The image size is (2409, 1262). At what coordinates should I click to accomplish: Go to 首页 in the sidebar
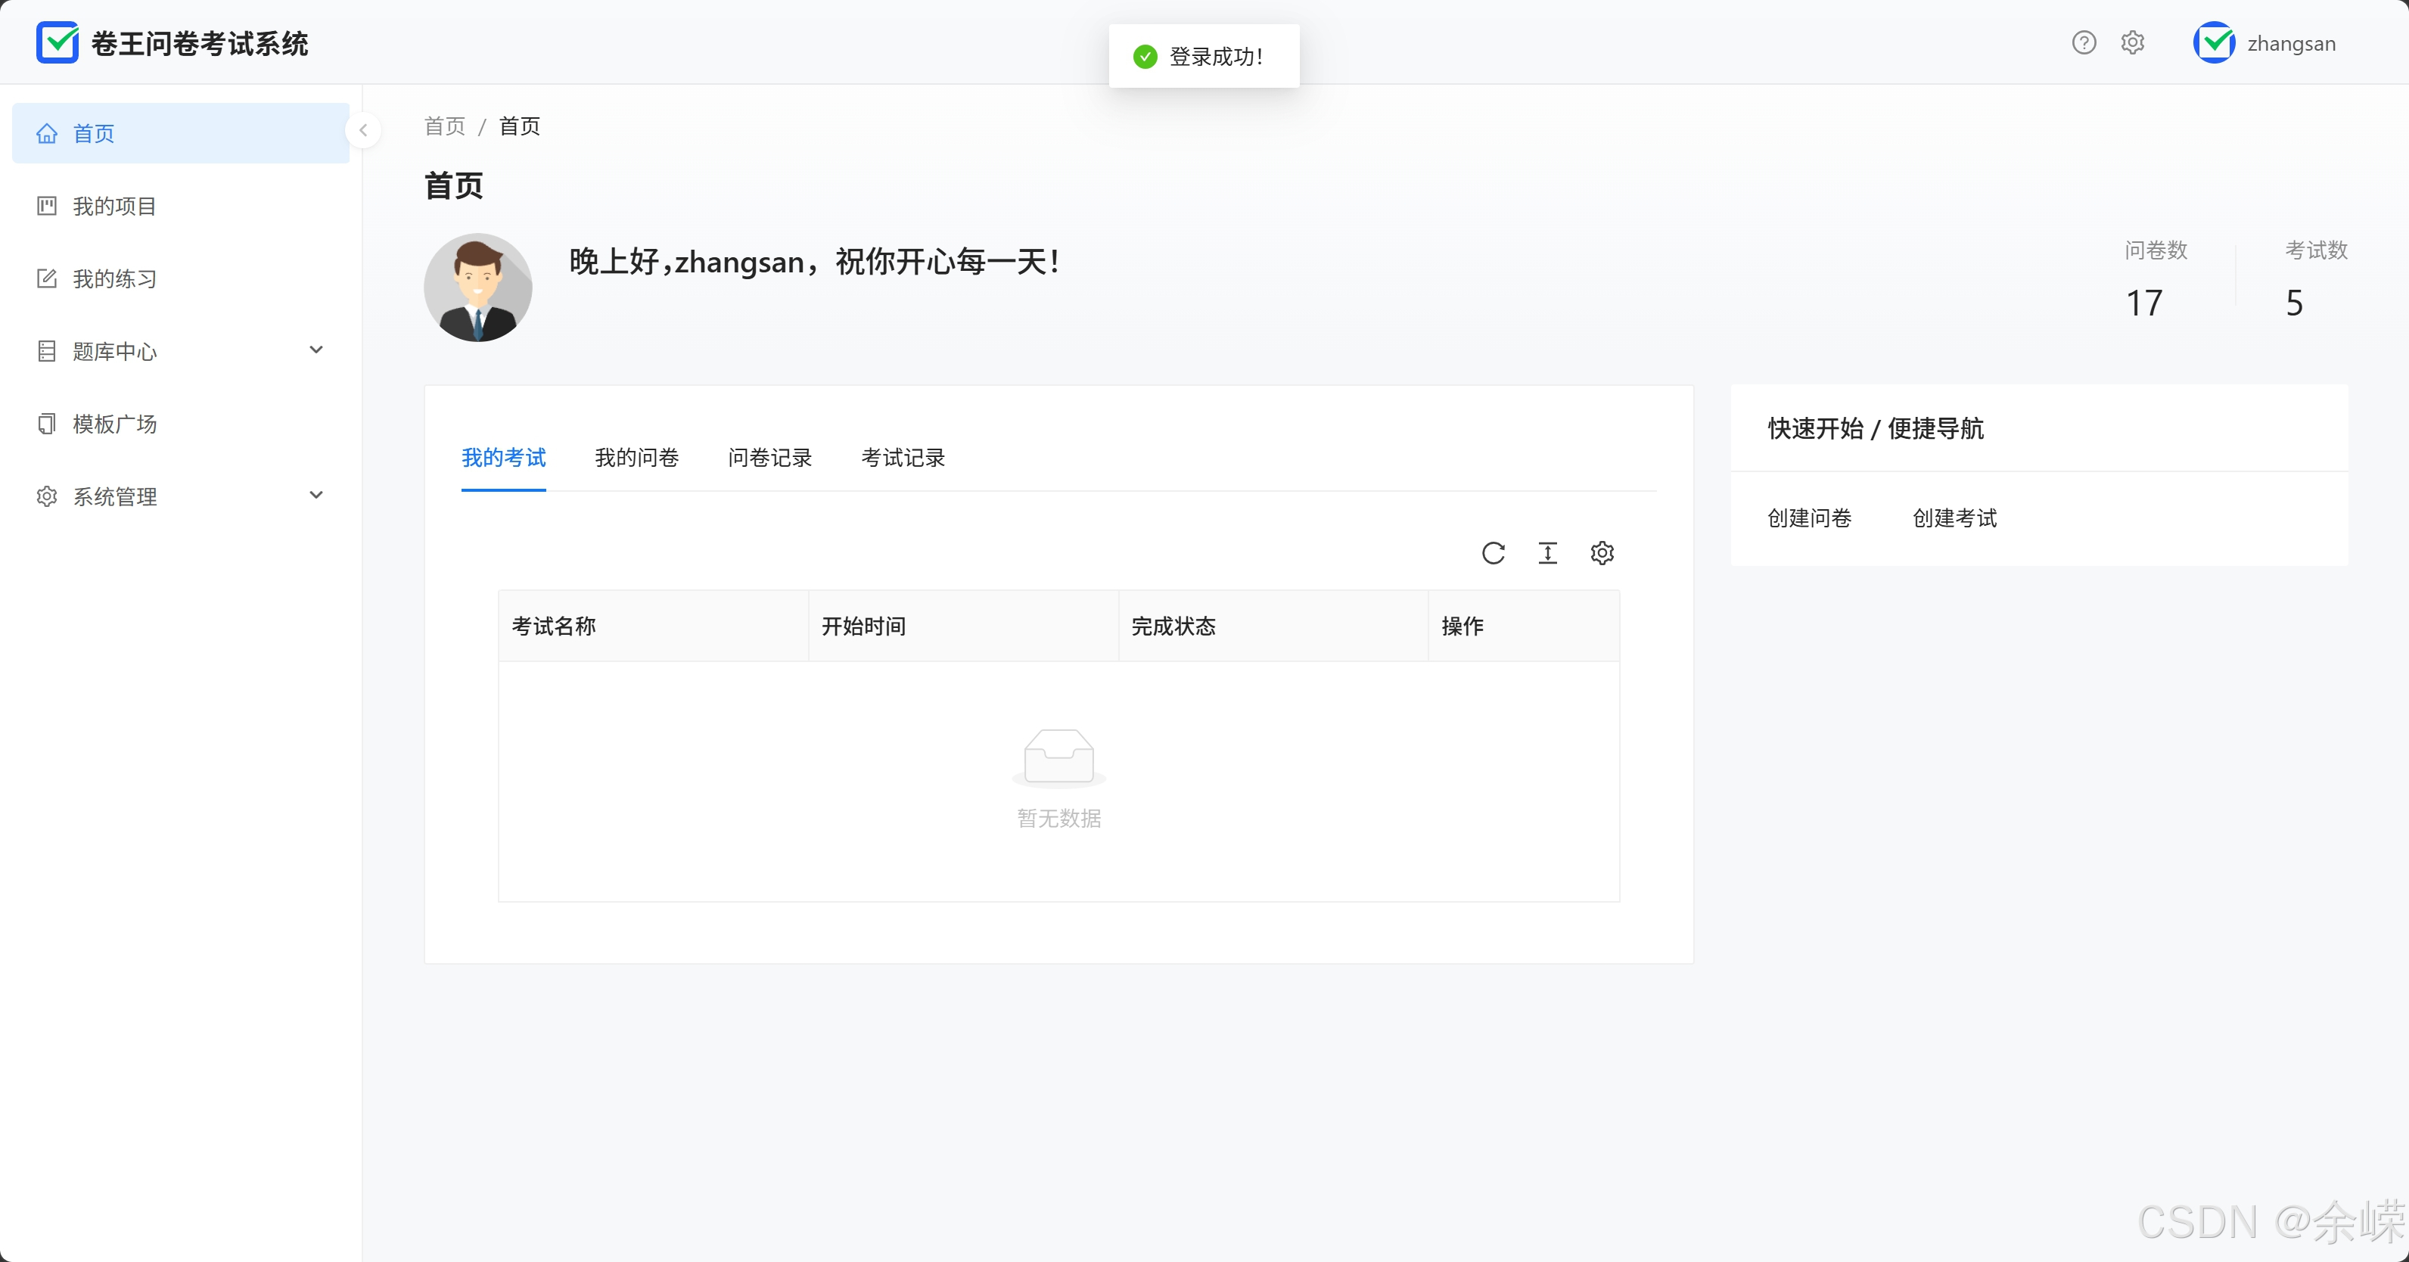tap(181, 134)
